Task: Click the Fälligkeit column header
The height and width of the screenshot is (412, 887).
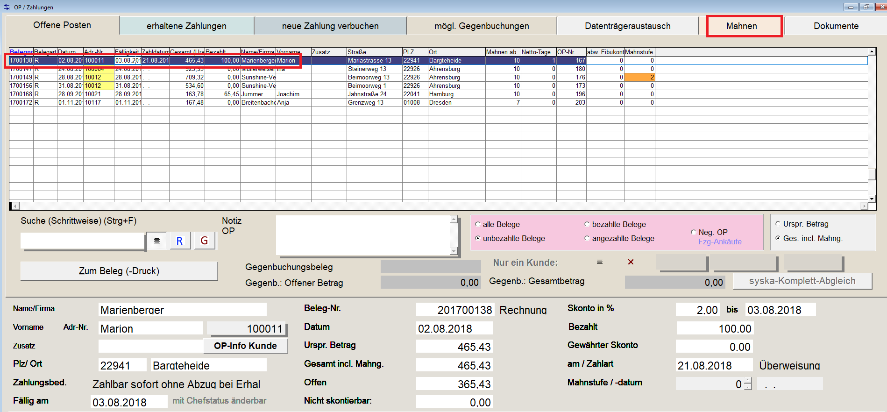Action: pos(128,52)
